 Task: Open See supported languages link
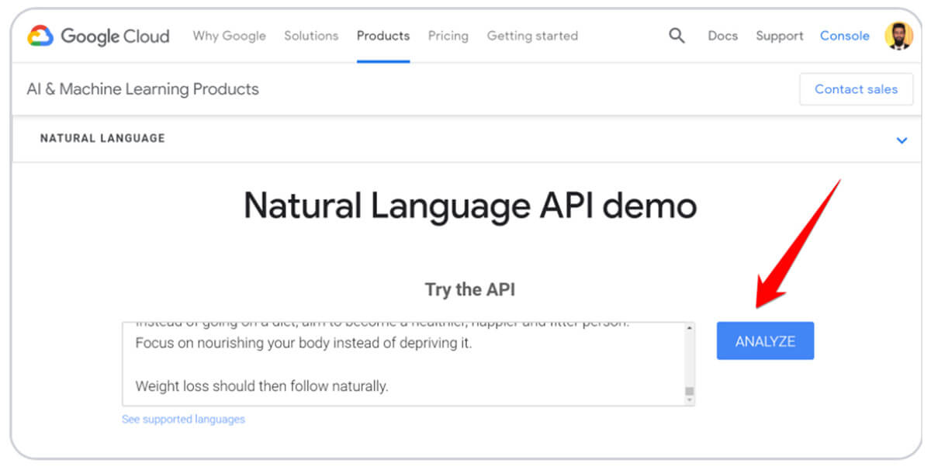(183, 420)
